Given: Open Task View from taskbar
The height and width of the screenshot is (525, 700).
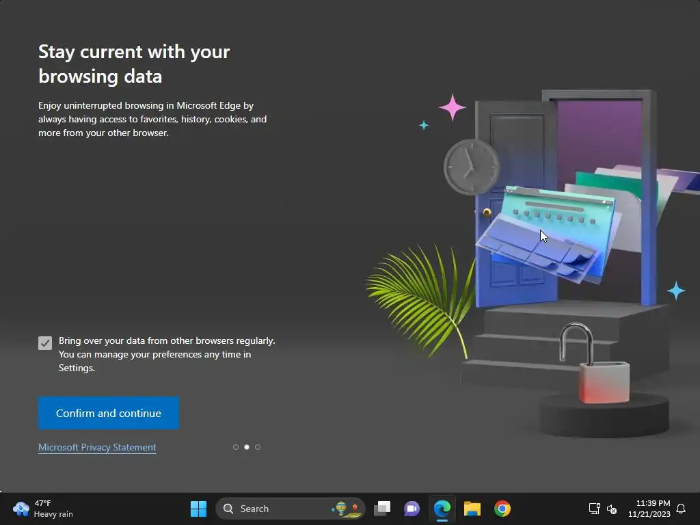Looking at the screenshot, I should (382, 509).
